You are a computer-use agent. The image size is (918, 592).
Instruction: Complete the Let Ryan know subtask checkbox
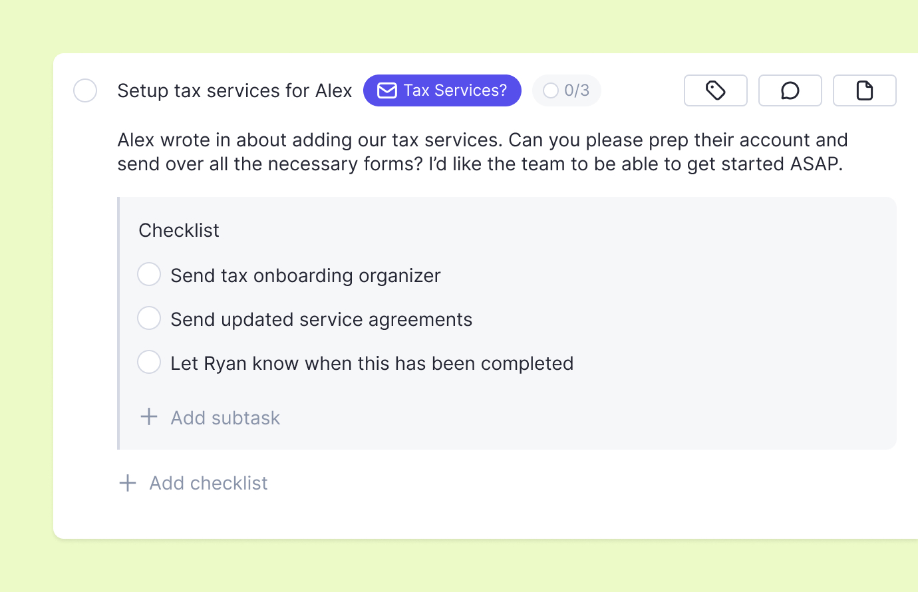pos(149,362)
